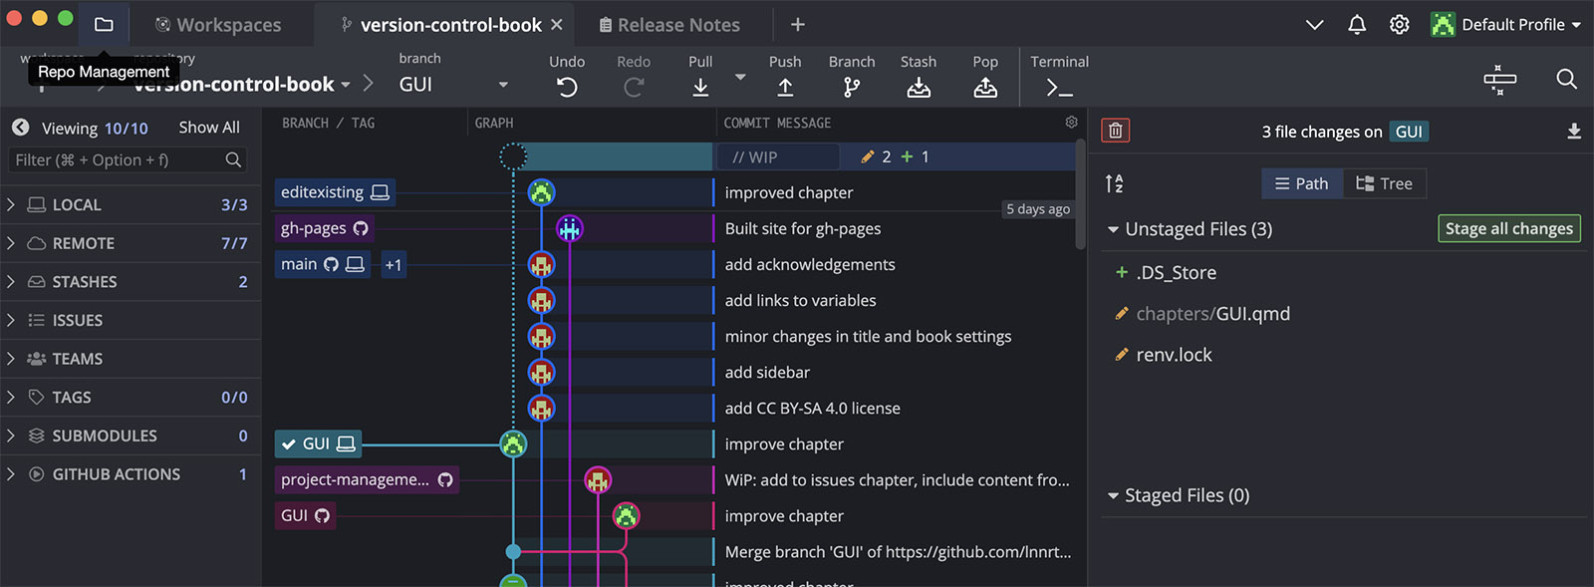1594x587 pixels.
Task: Open the Terminal icon
Action: tap(1060, 88)
